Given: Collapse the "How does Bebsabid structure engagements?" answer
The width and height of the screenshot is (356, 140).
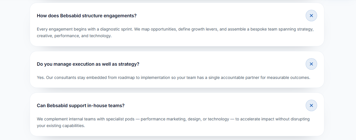Looking at the screenshot, I should 311,16.
